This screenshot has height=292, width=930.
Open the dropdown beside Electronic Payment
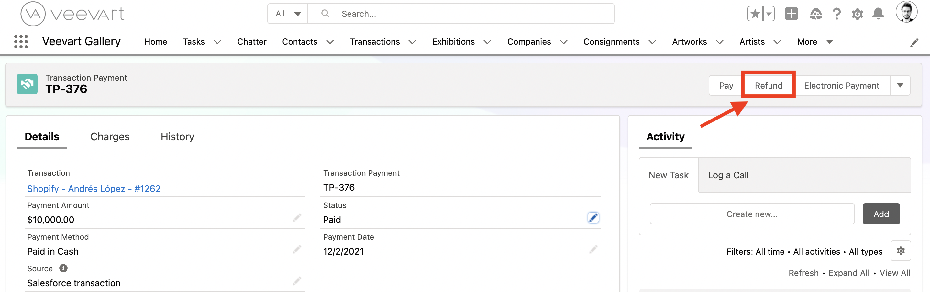click(x=901, y=85)
